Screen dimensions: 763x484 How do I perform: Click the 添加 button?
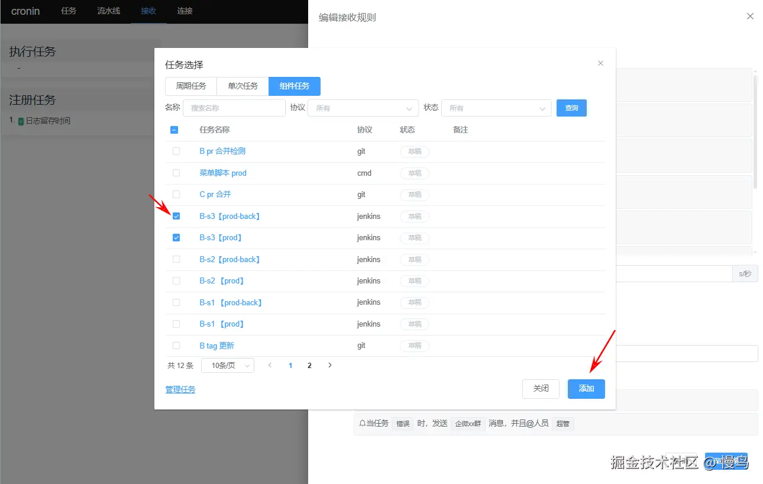[586, 389]
